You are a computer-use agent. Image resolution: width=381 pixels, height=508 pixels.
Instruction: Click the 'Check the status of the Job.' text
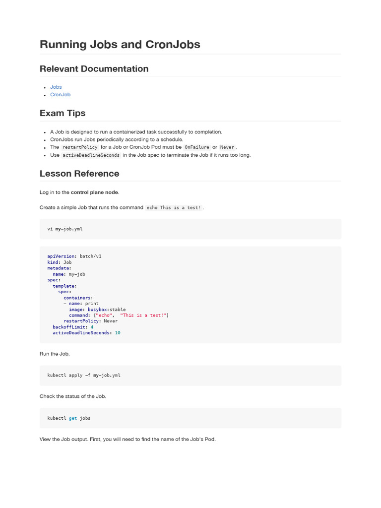(x=73, y=396)
